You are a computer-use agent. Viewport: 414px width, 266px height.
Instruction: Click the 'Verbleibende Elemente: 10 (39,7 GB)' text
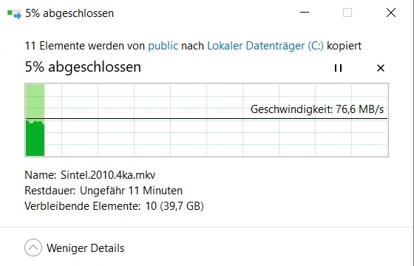(x=114, y=206)
